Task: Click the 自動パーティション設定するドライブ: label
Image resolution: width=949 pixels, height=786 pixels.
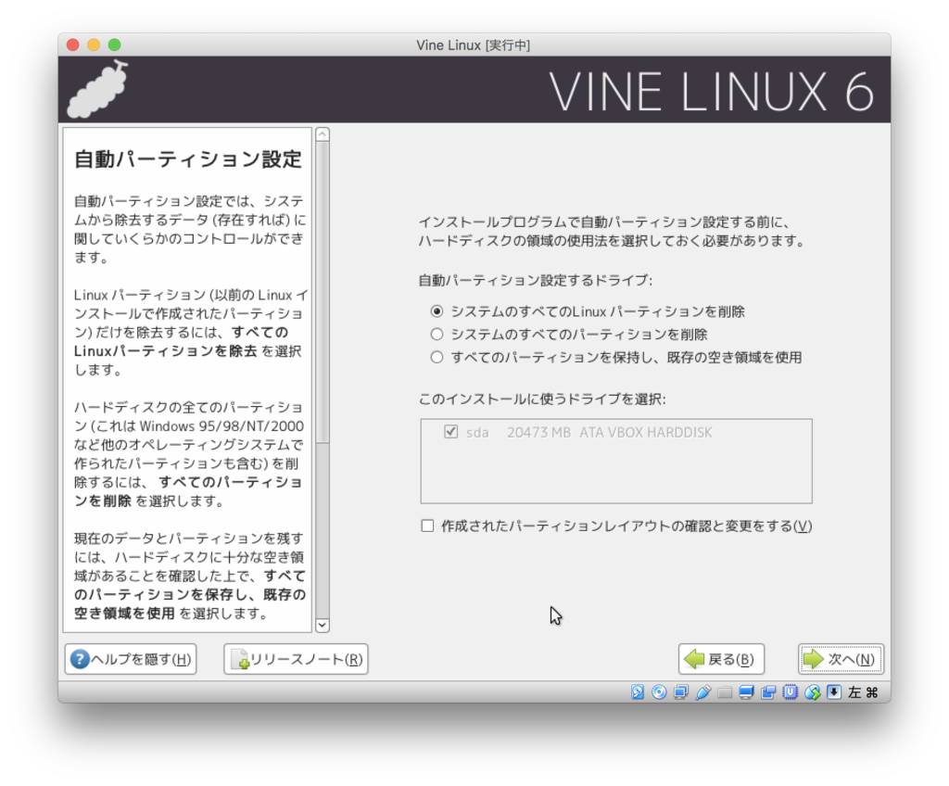Action: 536,280
